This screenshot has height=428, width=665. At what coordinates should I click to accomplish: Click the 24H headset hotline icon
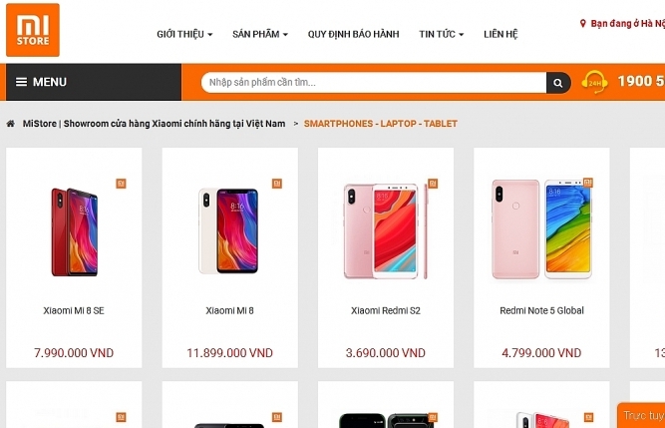594,82
